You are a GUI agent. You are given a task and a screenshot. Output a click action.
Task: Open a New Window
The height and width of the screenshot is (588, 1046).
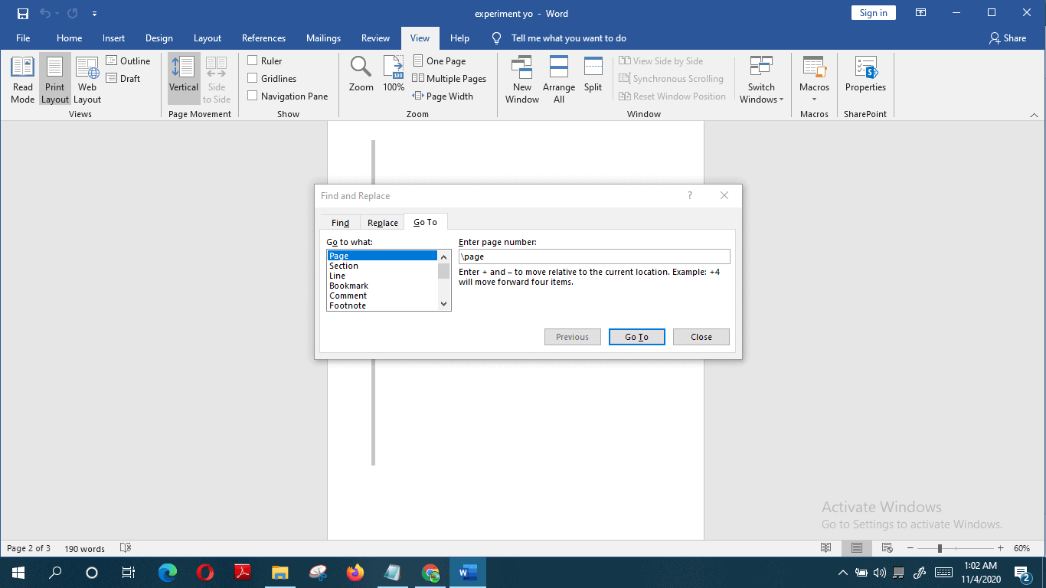(522, 80)
